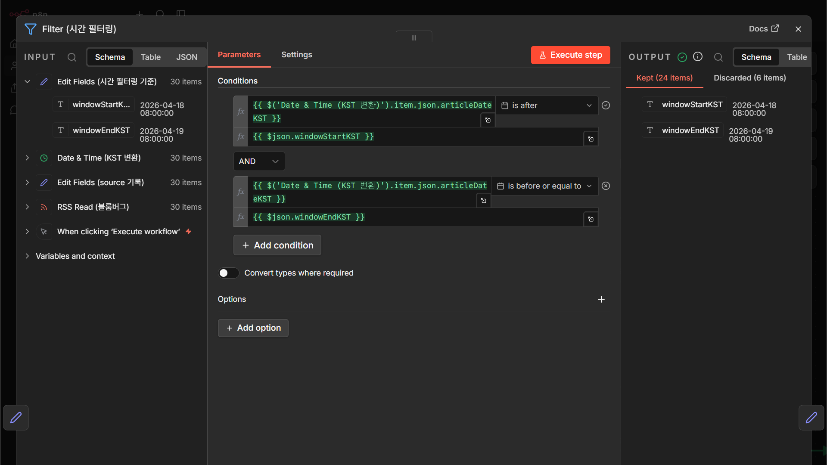Collapse Edit Fields (시간 필터링 기준) node

tap(27, 82)
